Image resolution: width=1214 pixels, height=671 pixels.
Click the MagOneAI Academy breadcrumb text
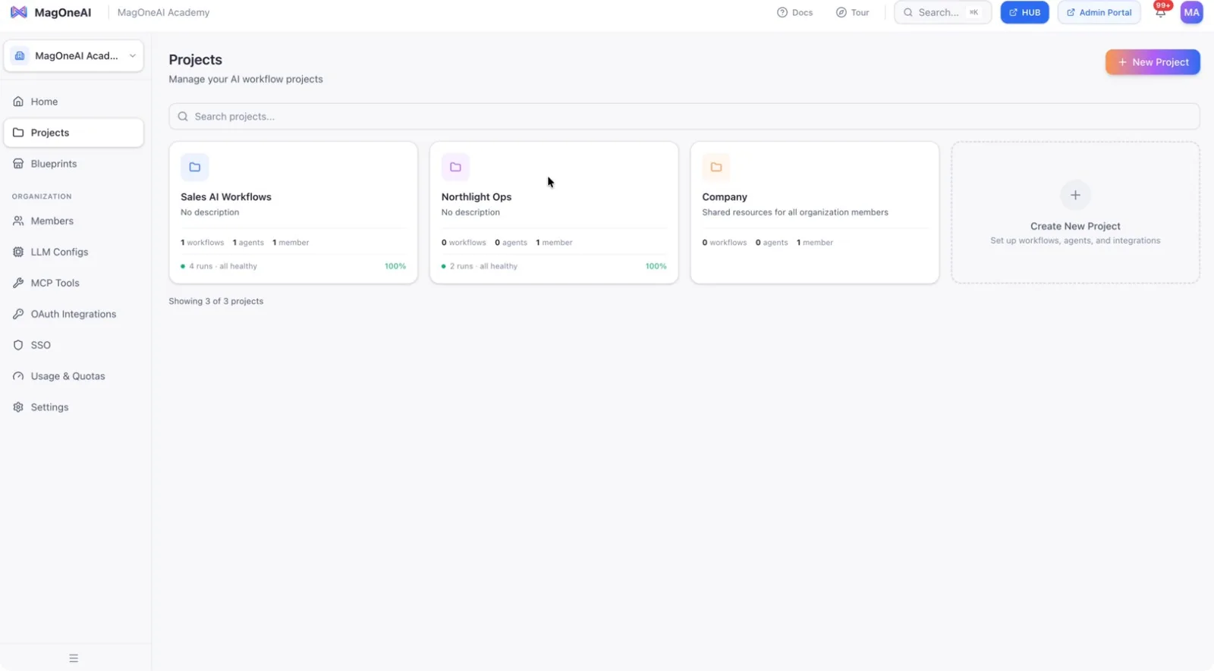coord(163,13)
